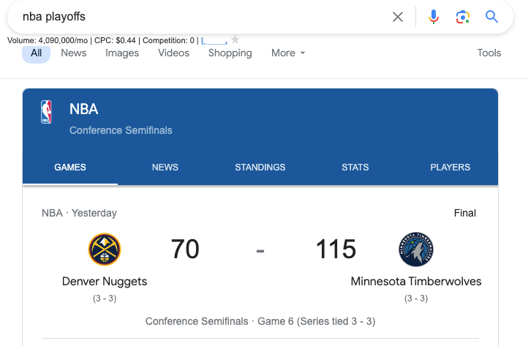Open the Tools options

tap(489, 53)
